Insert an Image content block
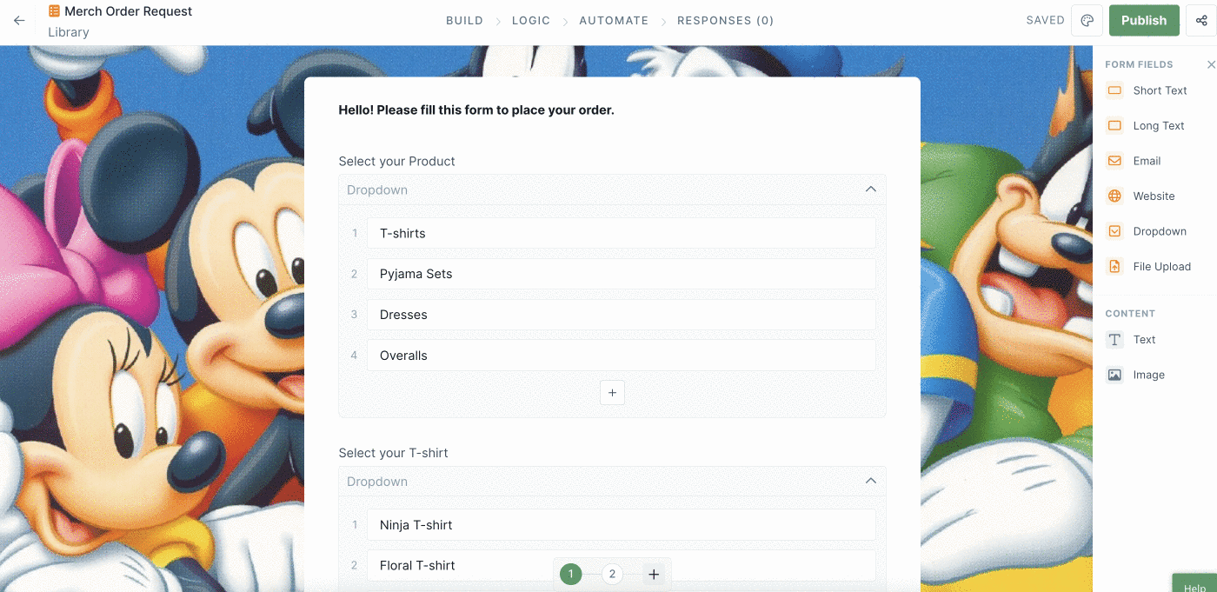The image size is (1217, 592). [1135, 376]
